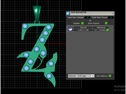Click the Total Gem Weight value .32

tap(87, 17)
